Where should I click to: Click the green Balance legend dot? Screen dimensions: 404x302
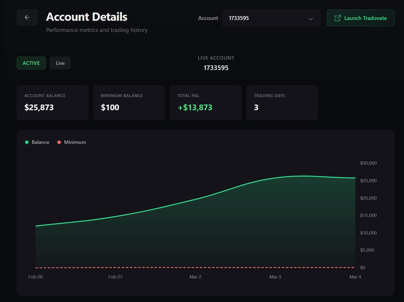(27, 142)
